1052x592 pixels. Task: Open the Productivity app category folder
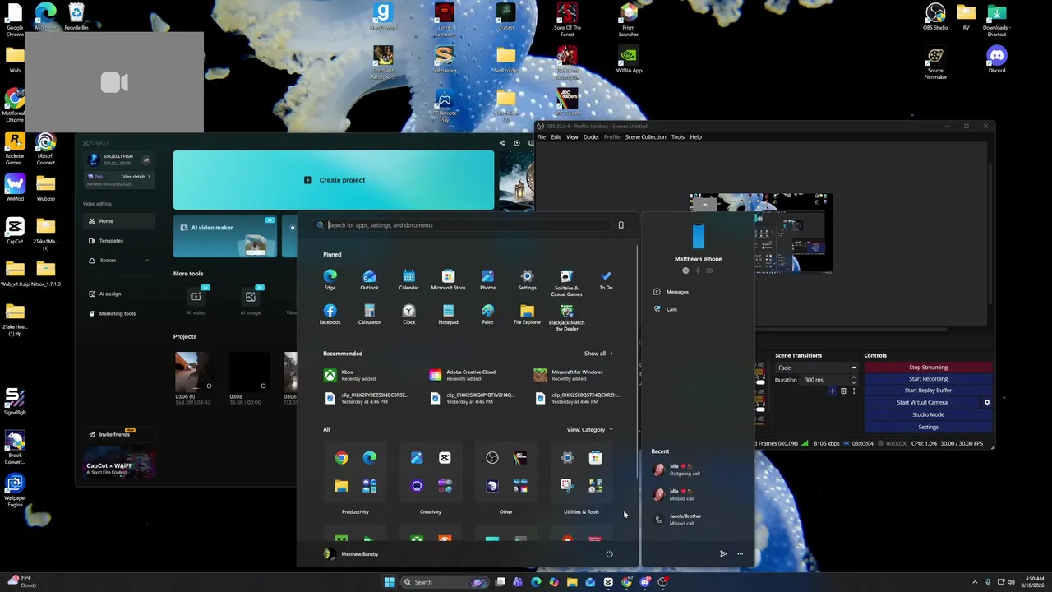pos(355,472)
